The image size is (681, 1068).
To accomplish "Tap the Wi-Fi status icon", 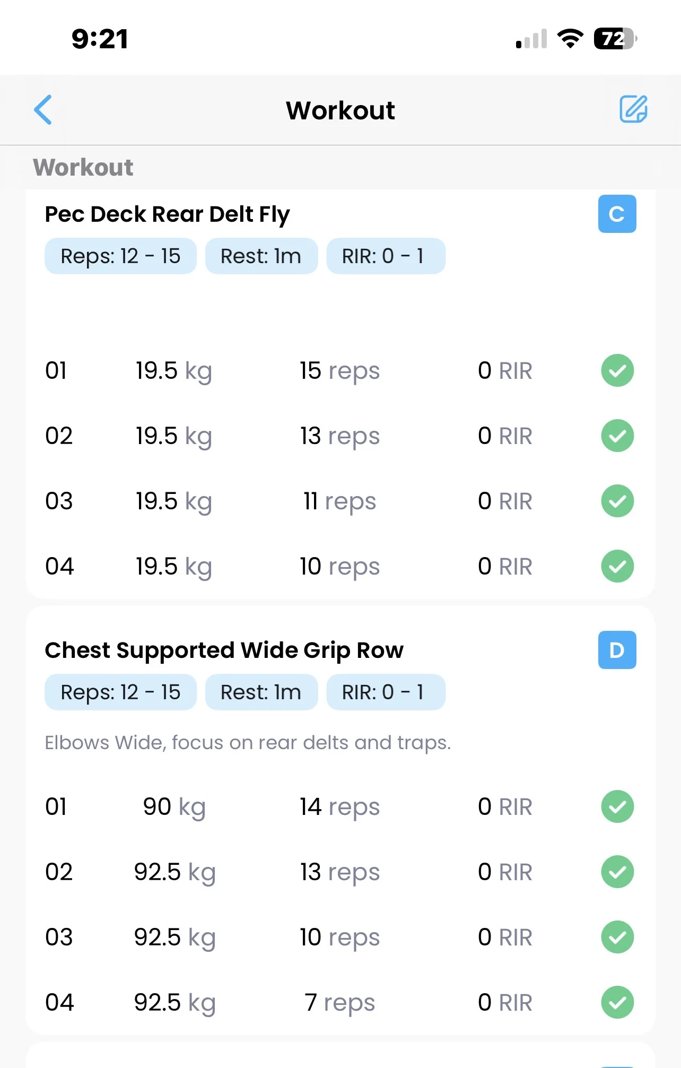I will pos(570,39).
